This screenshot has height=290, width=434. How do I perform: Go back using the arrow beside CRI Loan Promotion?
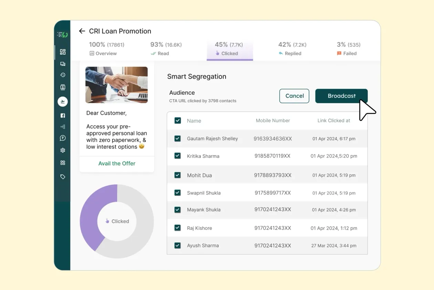82,31
